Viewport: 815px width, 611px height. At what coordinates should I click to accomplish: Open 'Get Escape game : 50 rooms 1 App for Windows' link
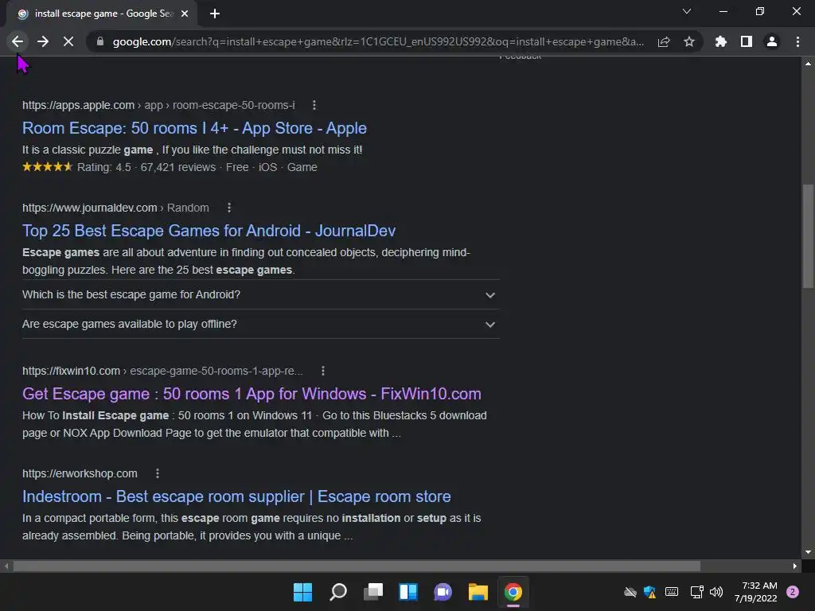click(x=252, y=394)
